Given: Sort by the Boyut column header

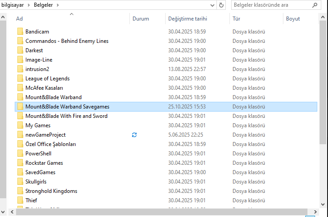Looking at the screenshot, I should click(x=301, y=19).
